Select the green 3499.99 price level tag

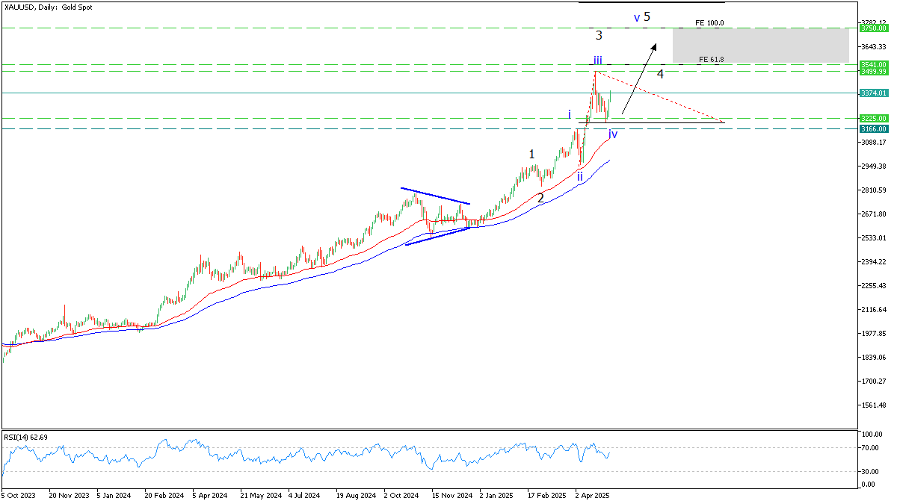click(x=873, y=72)
